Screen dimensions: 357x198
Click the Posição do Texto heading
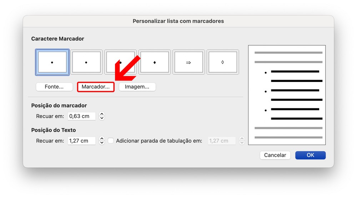pyautogui.click(x=54, y=130)
